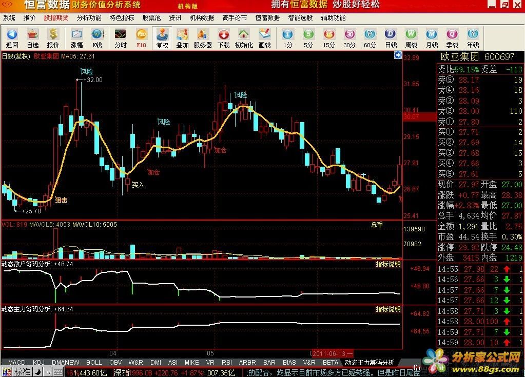
Task: Click the 叠加 overlay icon
Action: 183,38
